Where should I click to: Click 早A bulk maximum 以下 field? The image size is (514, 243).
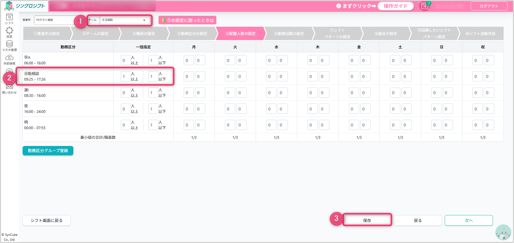[153, 60]
